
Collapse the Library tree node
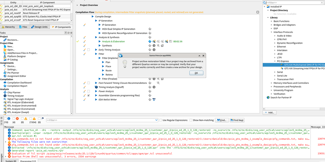coord(268,18)
